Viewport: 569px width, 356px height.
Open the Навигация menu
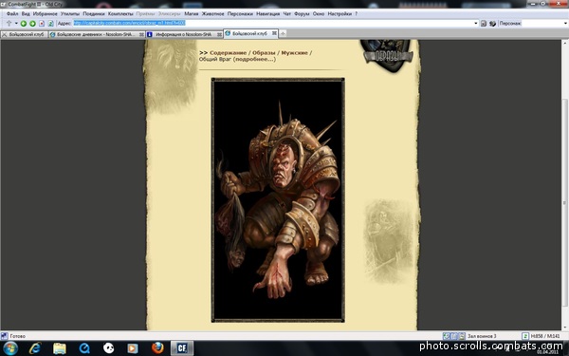pyautogui.click(x=267, y=14)
